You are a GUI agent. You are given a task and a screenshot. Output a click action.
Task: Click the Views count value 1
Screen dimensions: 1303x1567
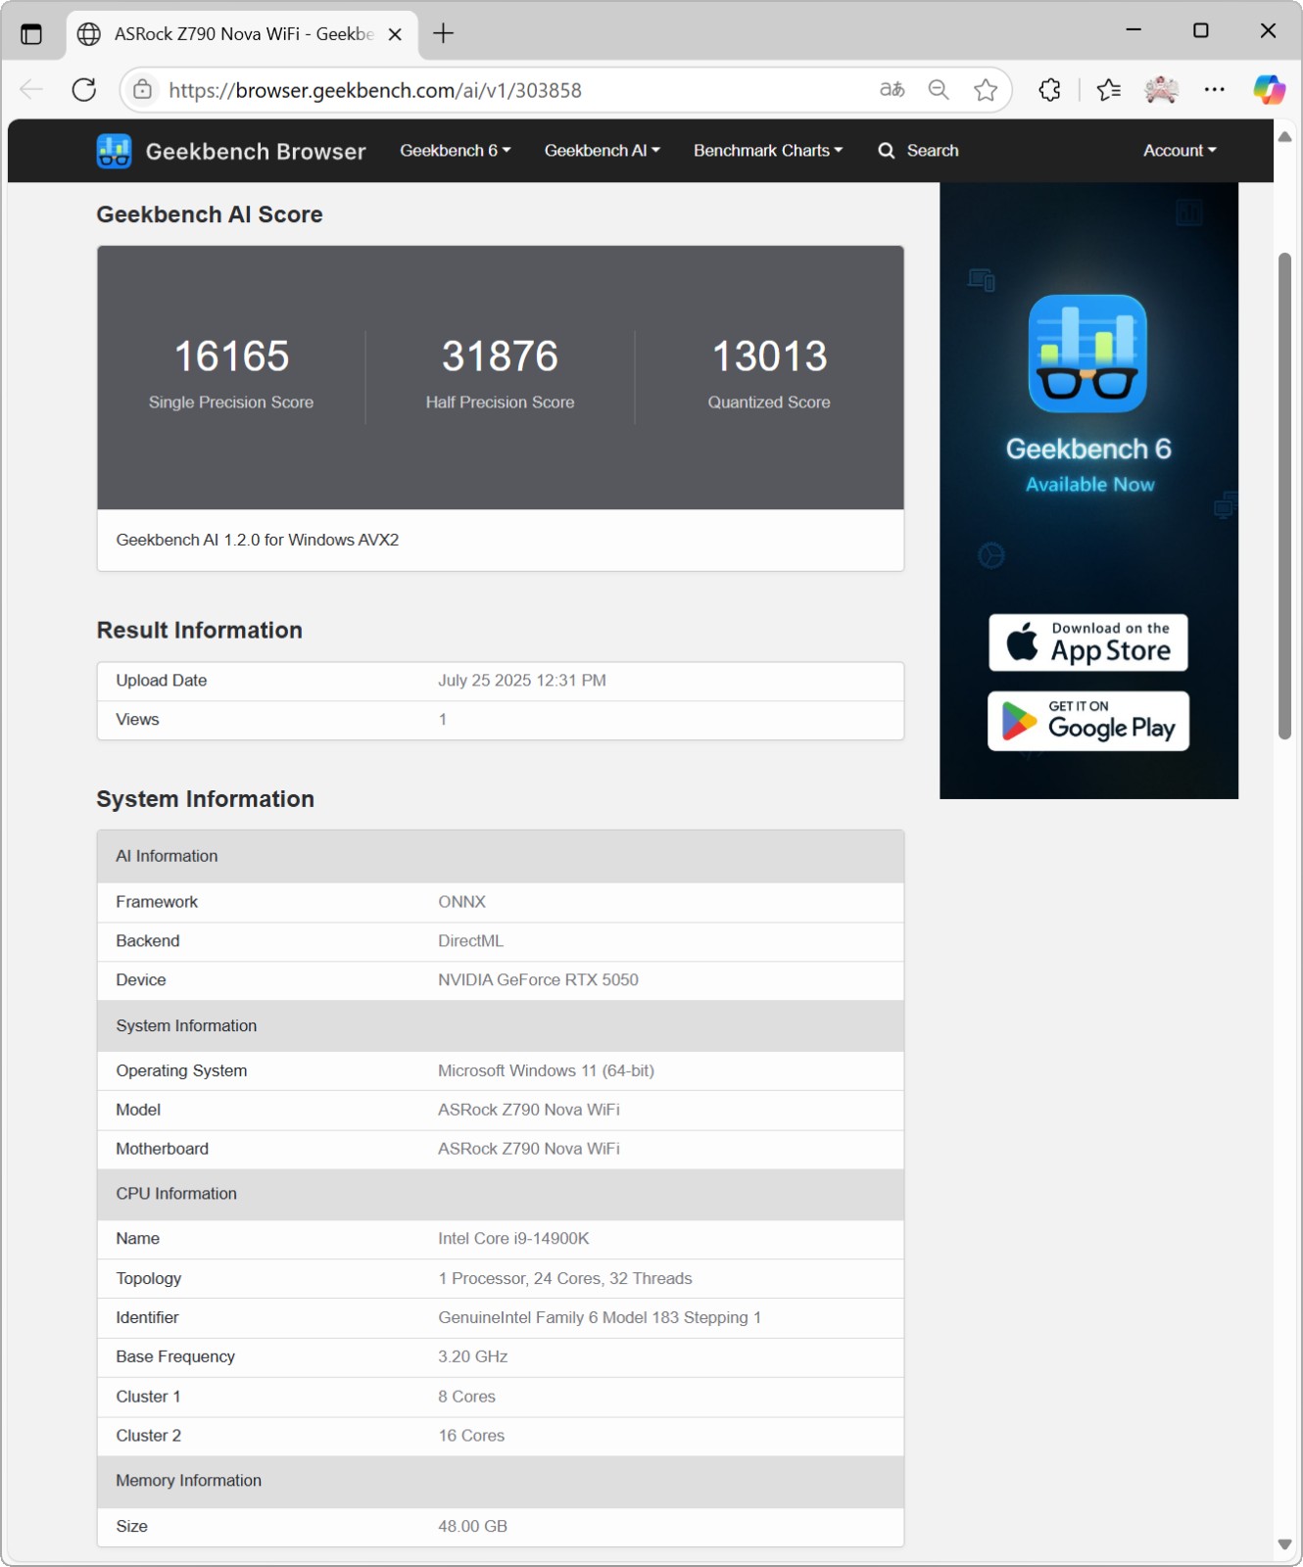(x=443, y=720)
